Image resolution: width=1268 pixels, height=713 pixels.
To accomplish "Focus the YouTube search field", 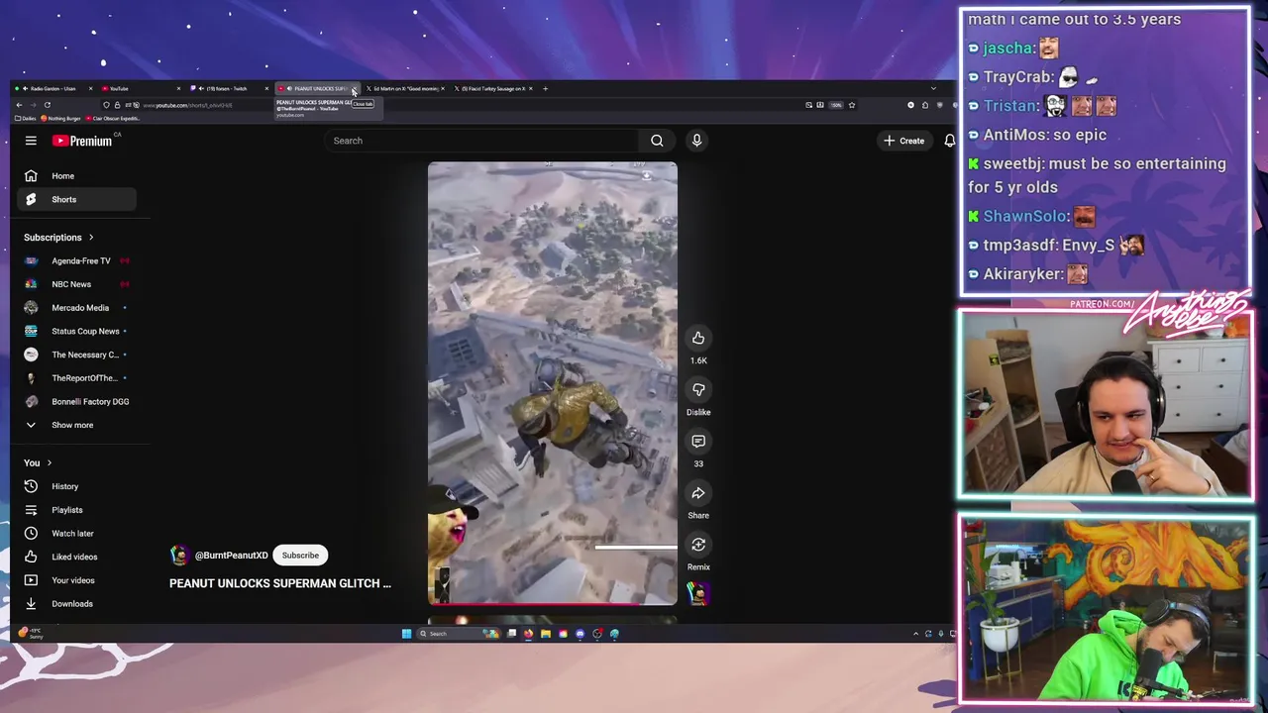I will (483, 141).
